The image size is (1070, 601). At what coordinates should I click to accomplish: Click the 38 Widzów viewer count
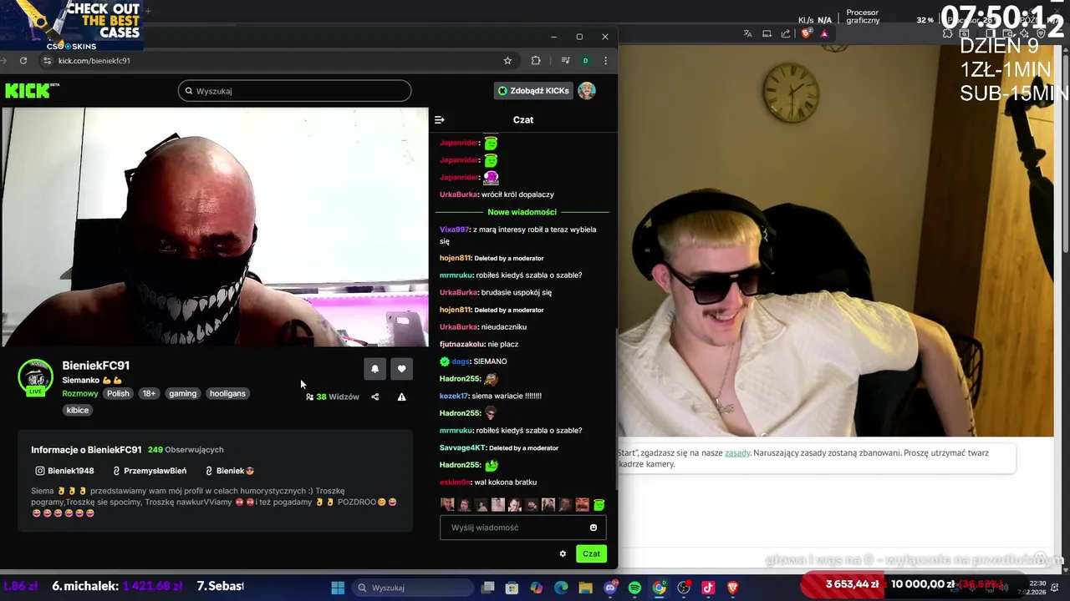[x=333, y=397]
